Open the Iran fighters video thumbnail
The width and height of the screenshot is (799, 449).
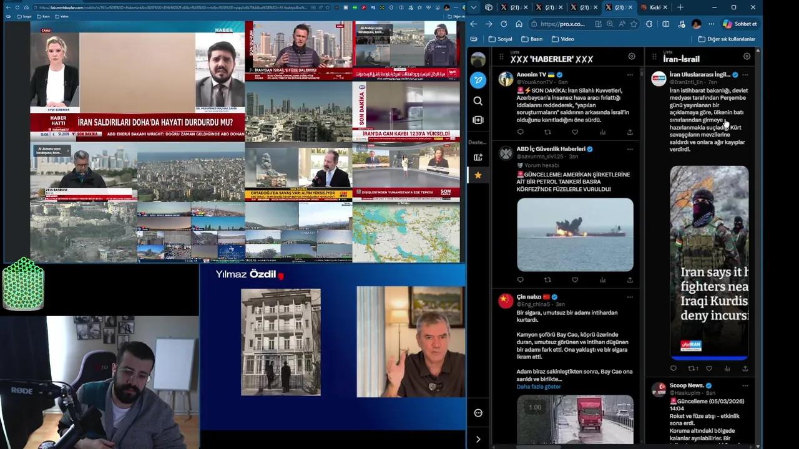[709, 263]
